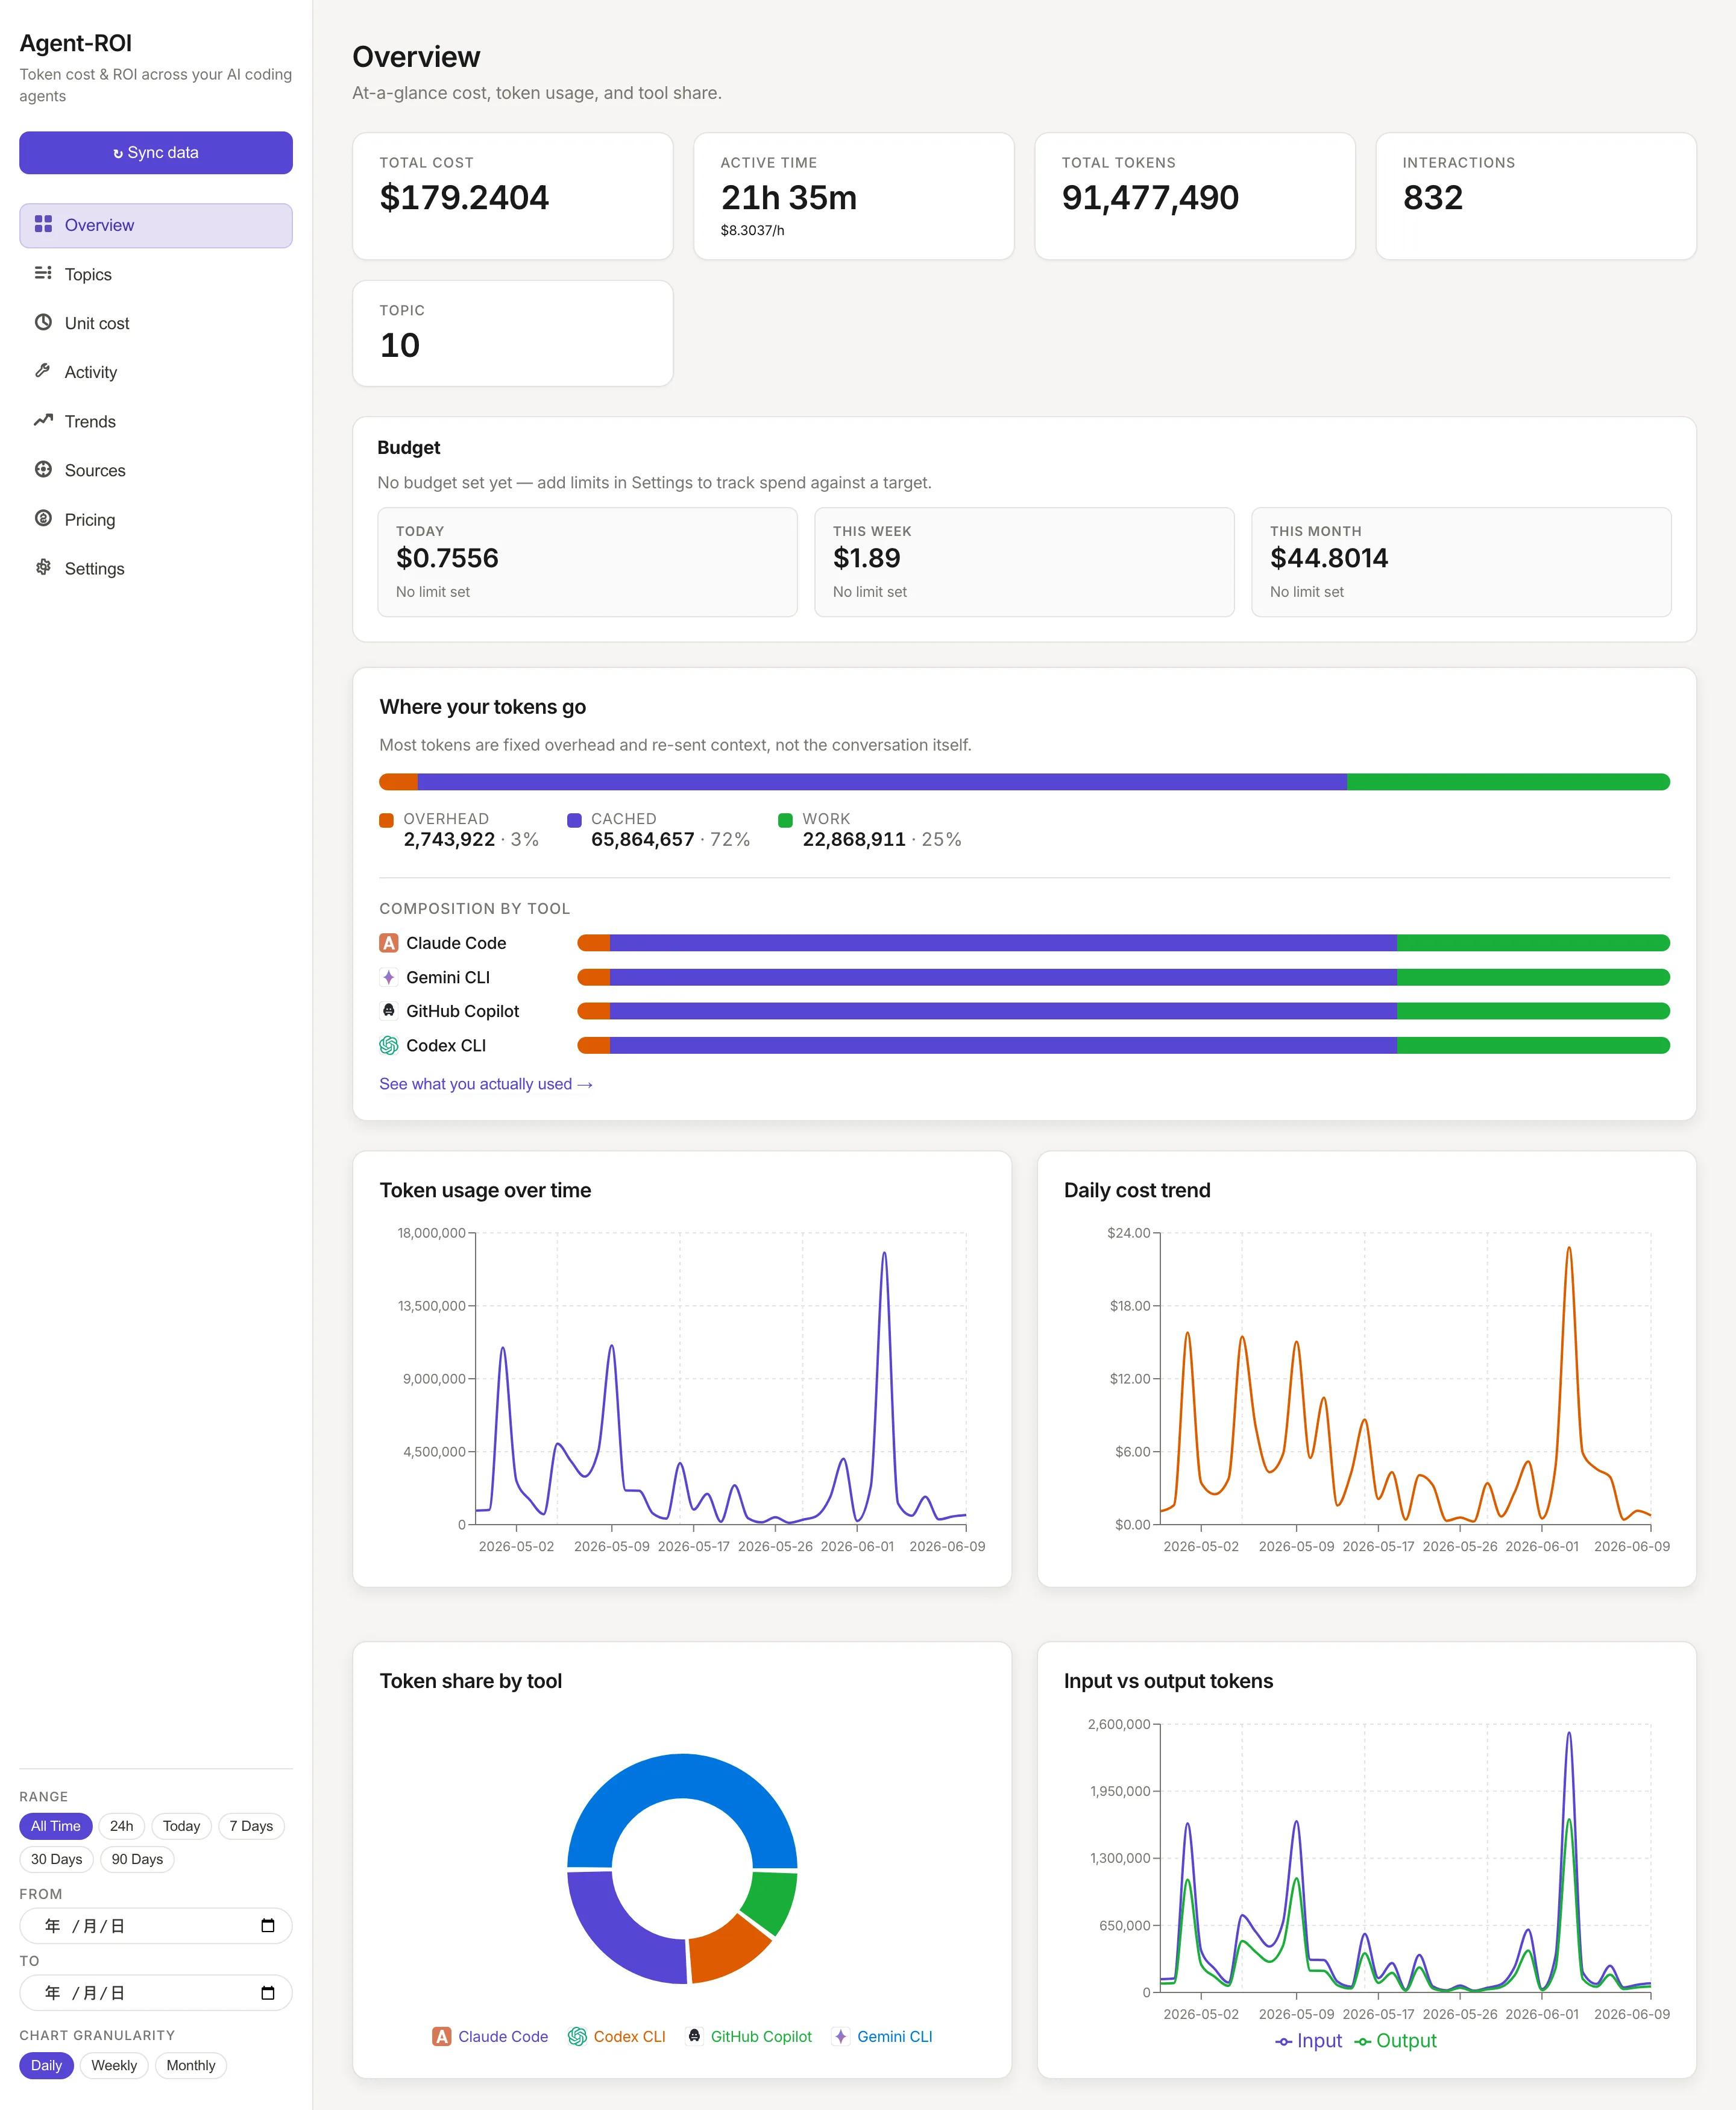Follow 'See what you actually used' link
The image size is (1736, 2110).
point(486,1084)
